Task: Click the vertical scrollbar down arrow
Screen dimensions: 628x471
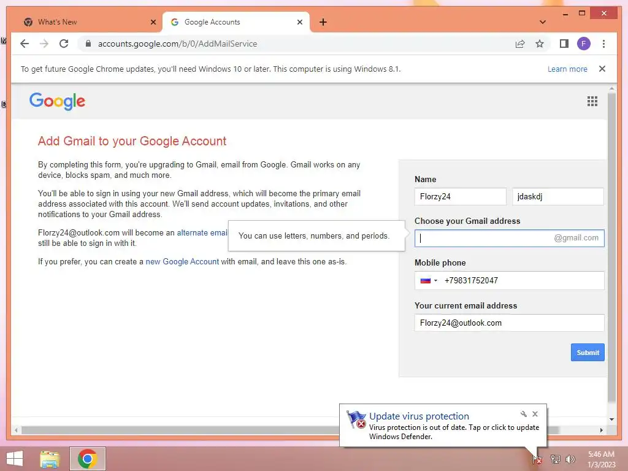Action: click(x=611, y=419)
